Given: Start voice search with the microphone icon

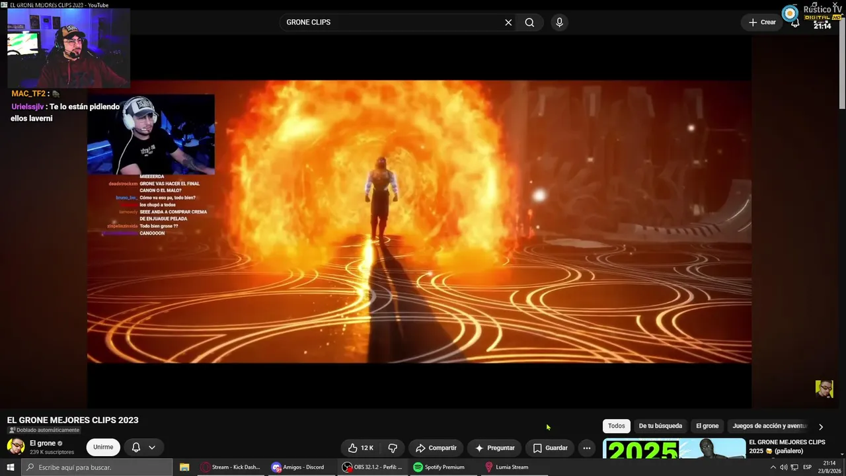Looking at the screenshot, I should click(x=560, y=22).
